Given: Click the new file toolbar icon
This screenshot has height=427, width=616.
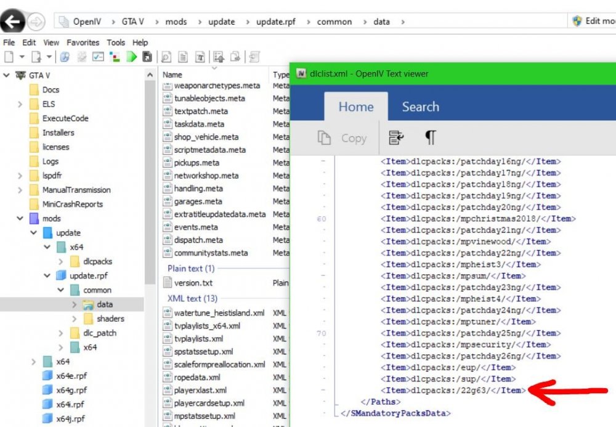Looking at the screenshot, I should [x=9, y=57].
